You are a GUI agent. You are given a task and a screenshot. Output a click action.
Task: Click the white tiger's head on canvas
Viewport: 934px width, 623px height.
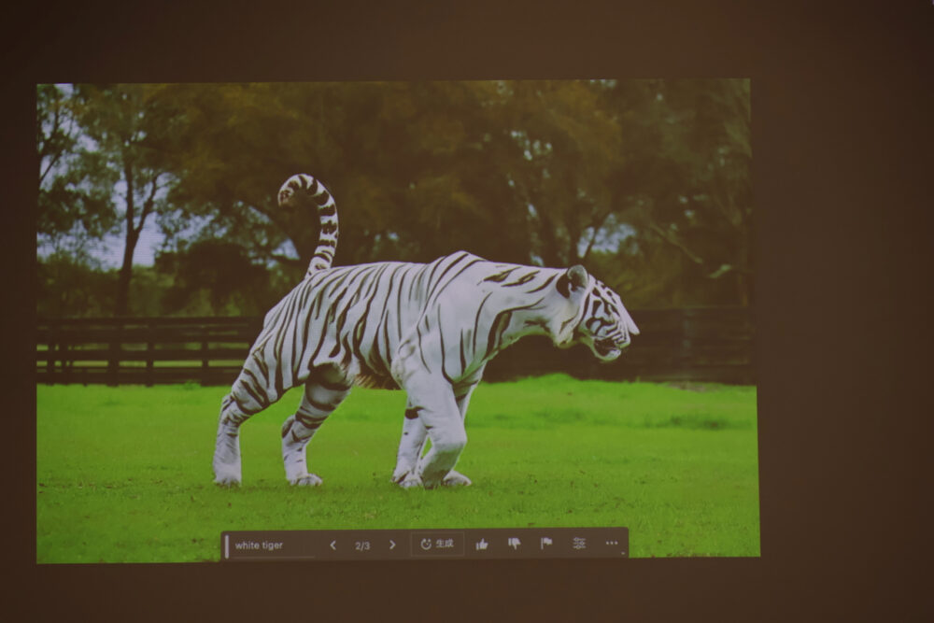coord(596,313)
